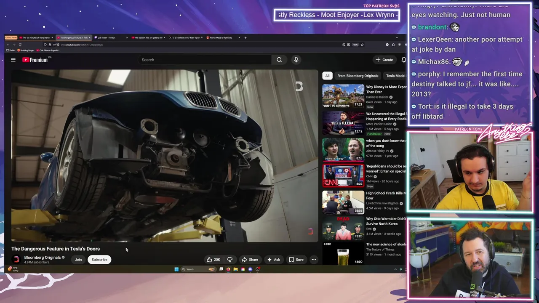Open the YouTube hamburger guide menu

[x=13, y=60]
